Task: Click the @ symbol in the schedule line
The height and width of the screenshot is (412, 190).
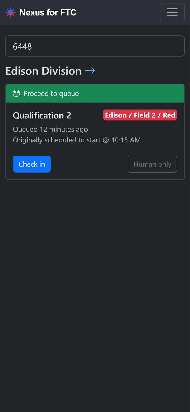Action: coord(106,140)
